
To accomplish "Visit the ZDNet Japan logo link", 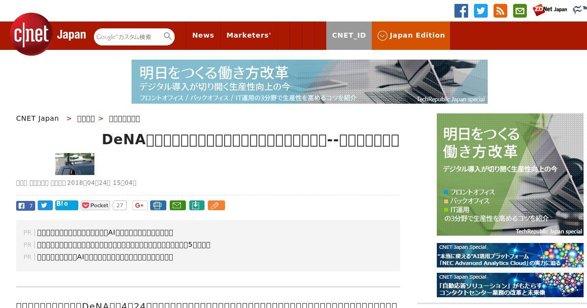I will [x=550, y=9].
